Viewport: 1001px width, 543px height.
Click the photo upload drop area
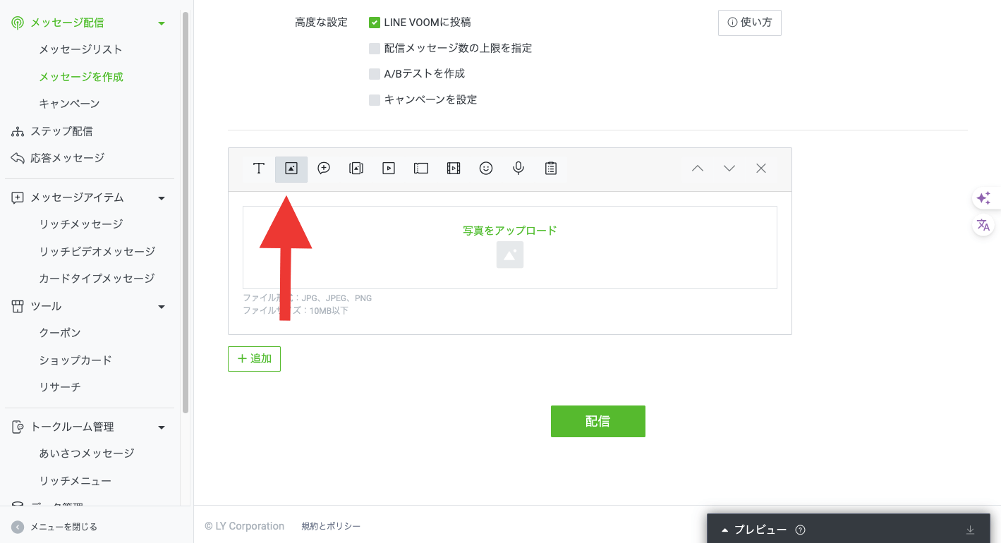[x=510, y=248]
